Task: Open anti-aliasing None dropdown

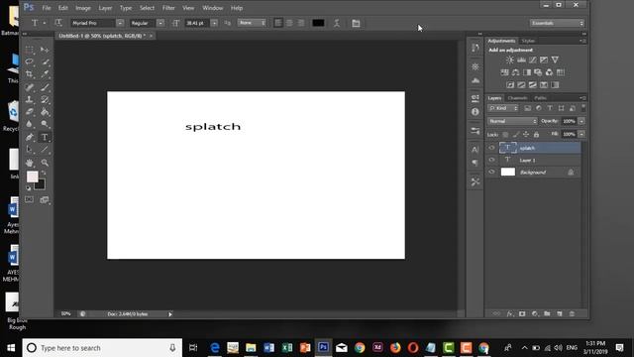Action: [253, 23]
